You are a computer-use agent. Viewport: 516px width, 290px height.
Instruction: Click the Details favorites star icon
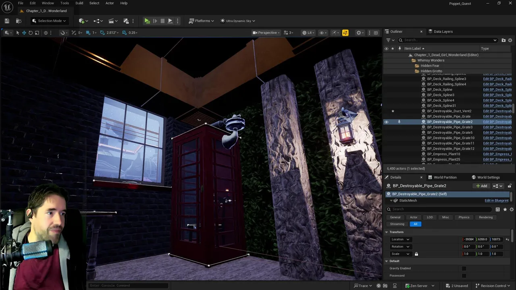pos(505,209)
